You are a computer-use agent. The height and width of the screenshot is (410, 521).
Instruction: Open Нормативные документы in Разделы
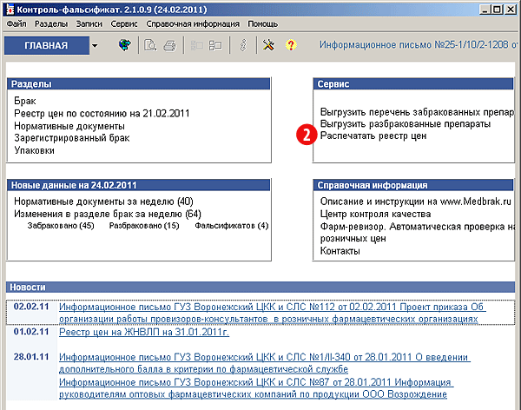pos(69,126)
